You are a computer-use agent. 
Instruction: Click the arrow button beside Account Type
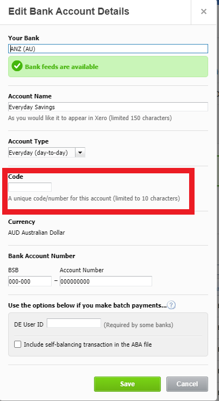[x=80, y=153]
